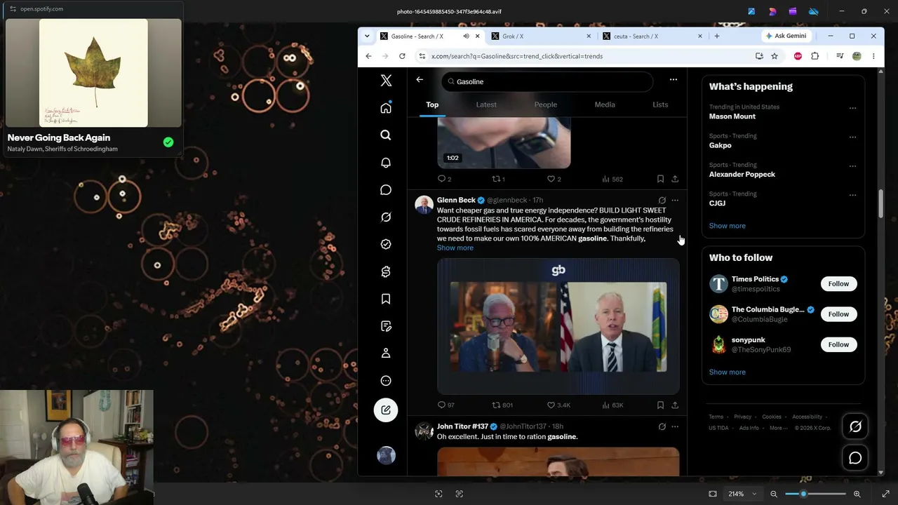The width and height of the screenshot is (898, 505).
Task: Open floating chat button at bottom right
Action: [855, 458]
